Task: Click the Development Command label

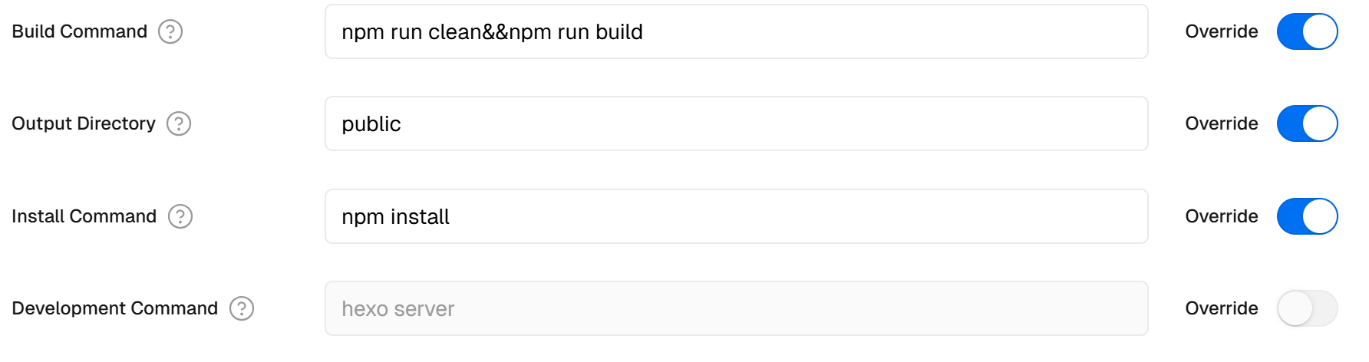Action: point(115,308)
